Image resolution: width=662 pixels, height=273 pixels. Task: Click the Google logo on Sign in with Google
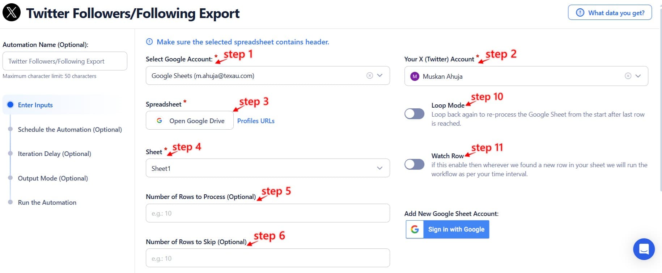(x=414, y=229)
